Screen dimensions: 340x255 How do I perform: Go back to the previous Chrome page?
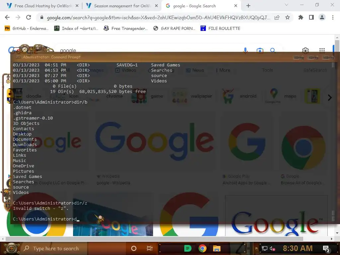coord(7,17)
